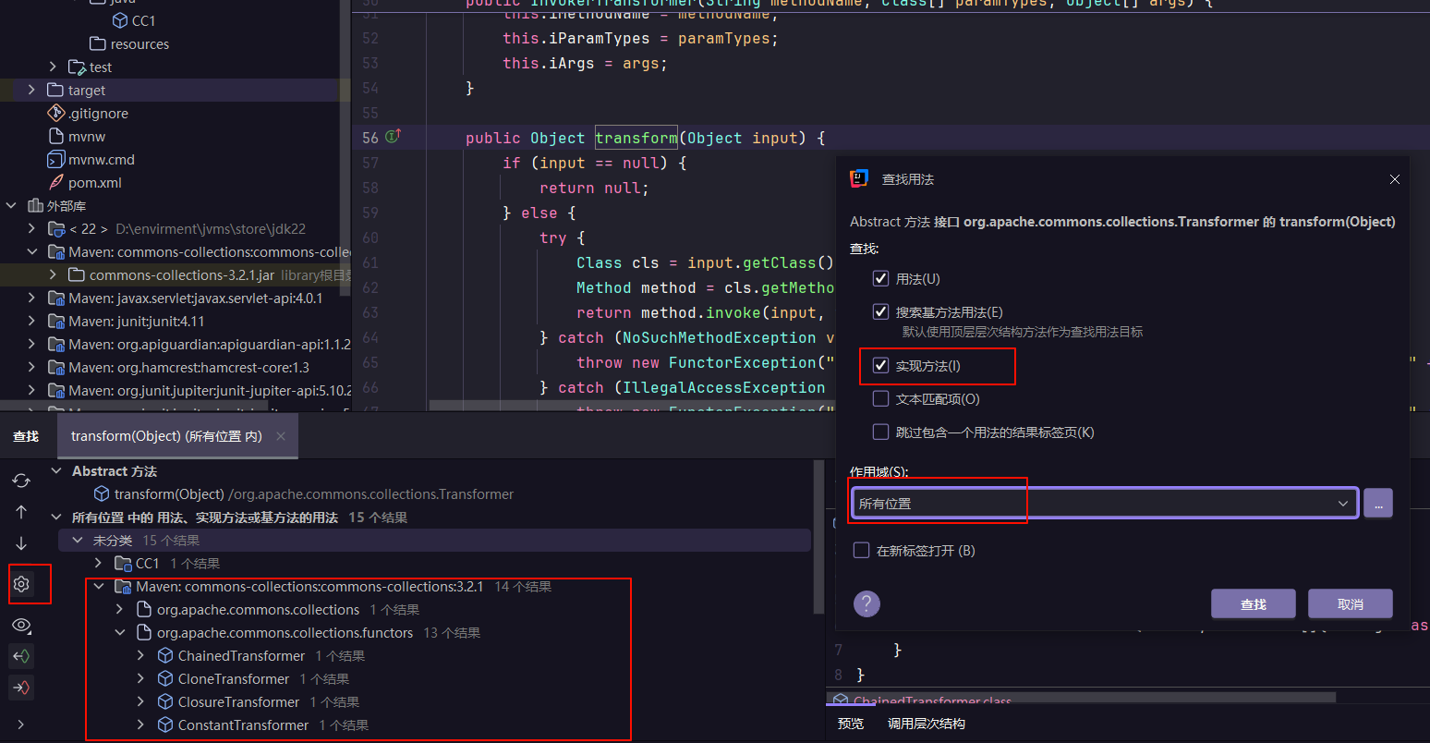Viewport: 1430px width, 743px height.
Task: Open the 作用域 scope dropdown
Action: pos(1104,504)
